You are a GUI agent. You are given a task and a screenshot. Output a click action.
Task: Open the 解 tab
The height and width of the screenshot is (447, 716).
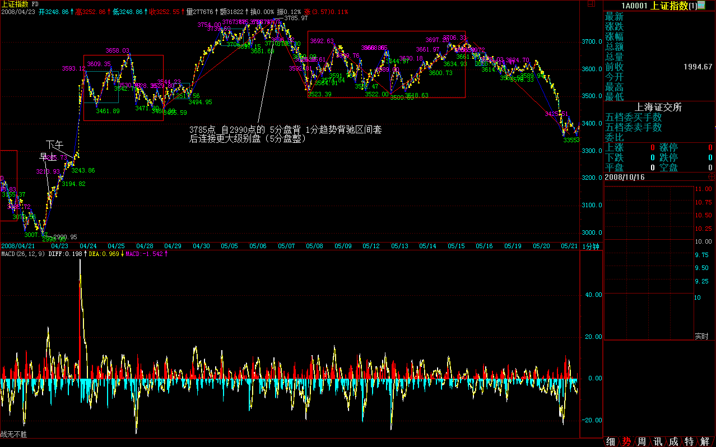coord(705,441)
